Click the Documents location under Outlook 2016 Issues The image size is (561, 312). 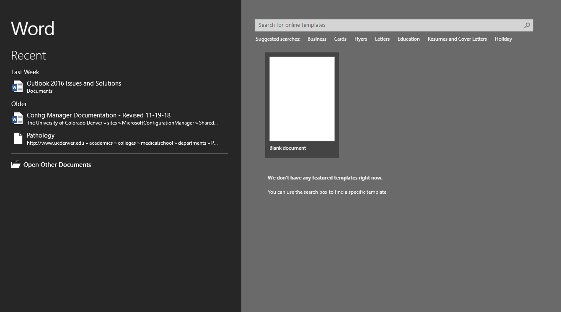tap(39, 91)
